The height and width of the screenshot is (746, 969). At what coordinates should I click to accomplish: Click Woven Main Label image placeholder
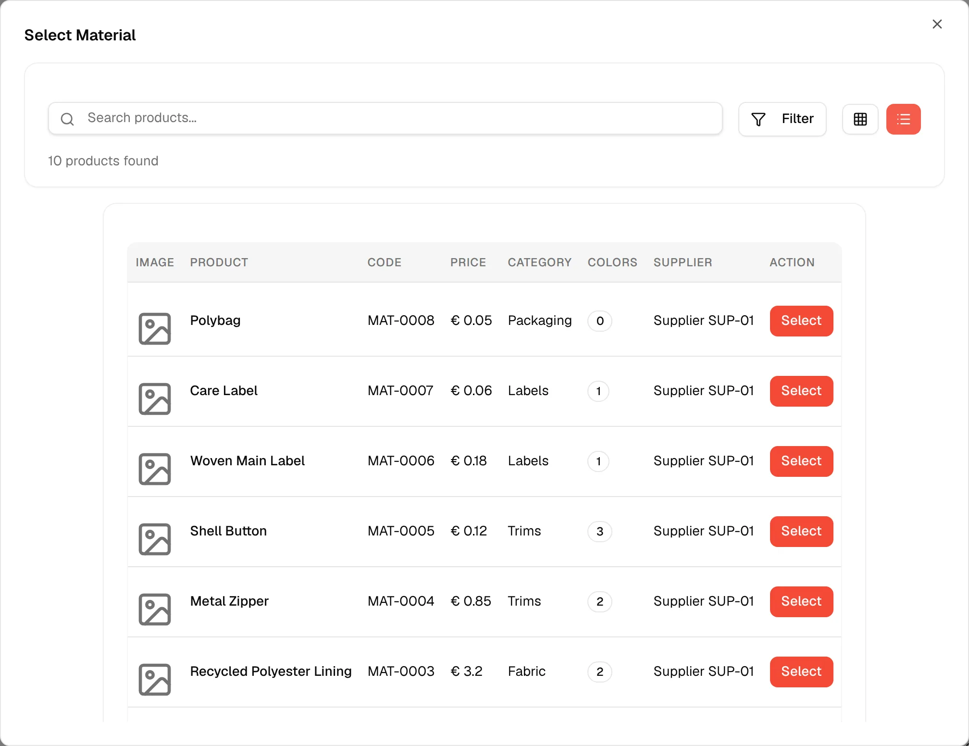pyautogui.click(x=155, y=469)
